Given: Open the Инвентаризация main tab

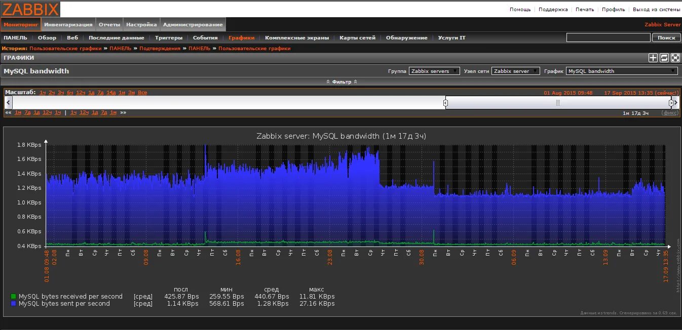Looking at the screenshot, I should (x=68, y=24).
